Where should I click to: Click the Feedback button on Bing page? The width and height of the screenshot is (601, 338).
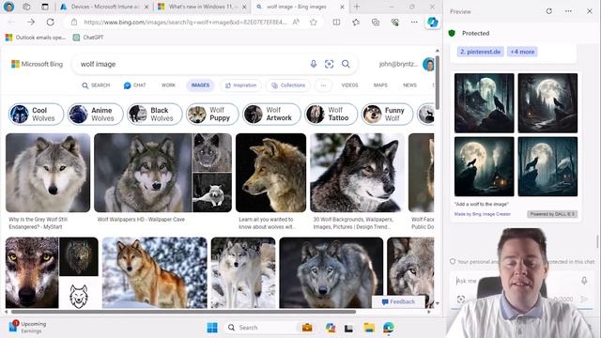tap(398, 301)
